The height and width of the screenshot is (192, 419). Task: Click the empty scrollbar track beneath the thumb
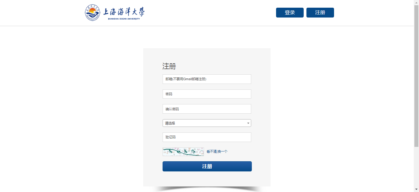click(417, 167)
